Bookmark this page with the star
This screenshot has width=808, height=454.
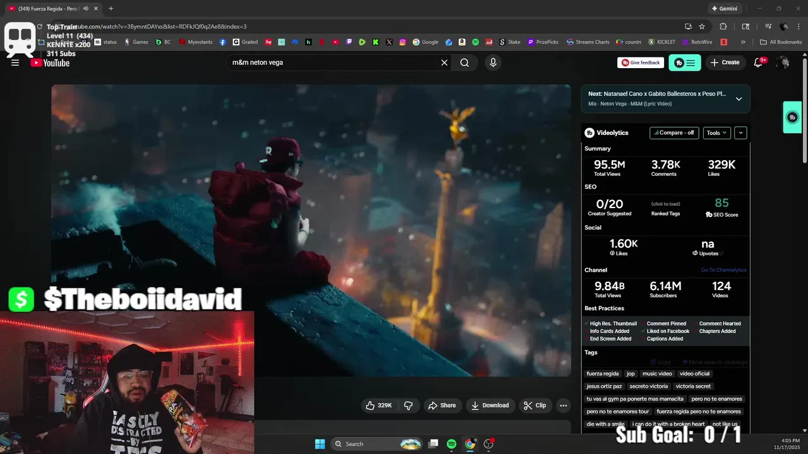[702, 26]
